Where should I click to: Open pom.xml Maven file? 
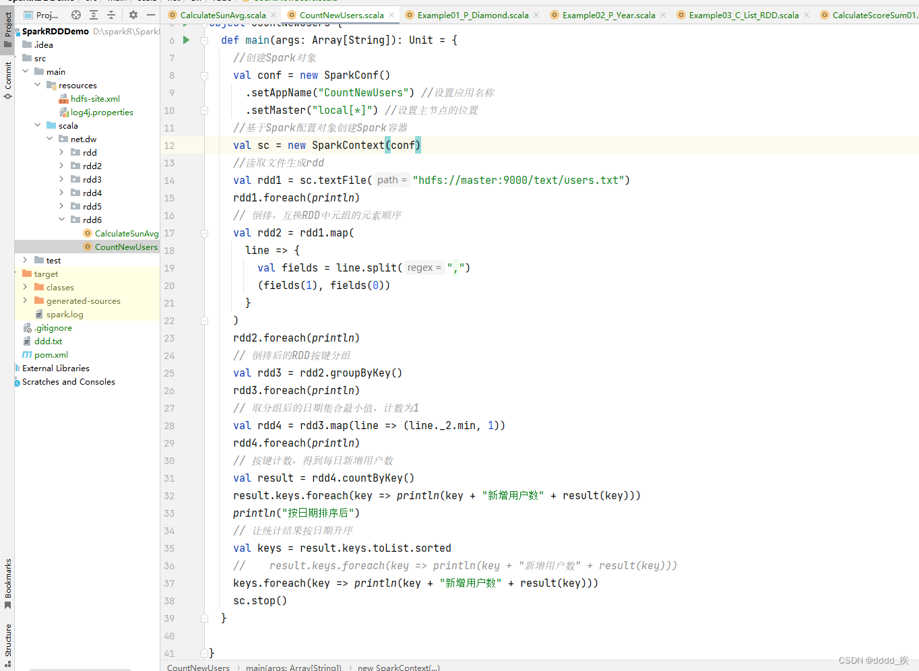(45, 355)
